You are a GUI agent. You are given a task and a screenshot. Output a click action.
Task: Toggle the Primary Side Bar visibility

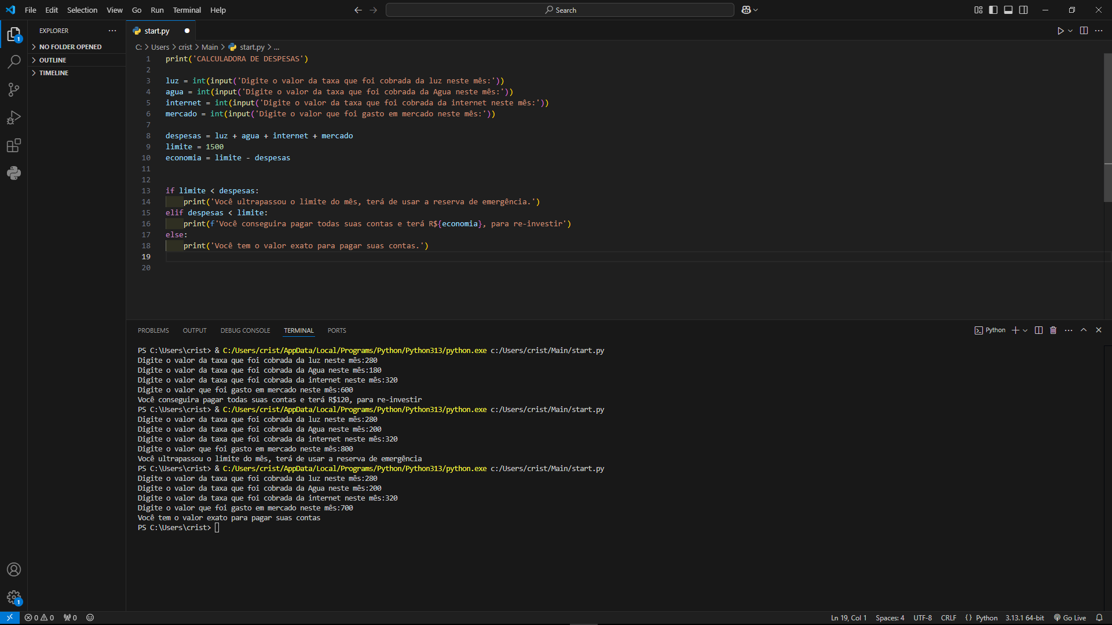[x=993, y=10]
